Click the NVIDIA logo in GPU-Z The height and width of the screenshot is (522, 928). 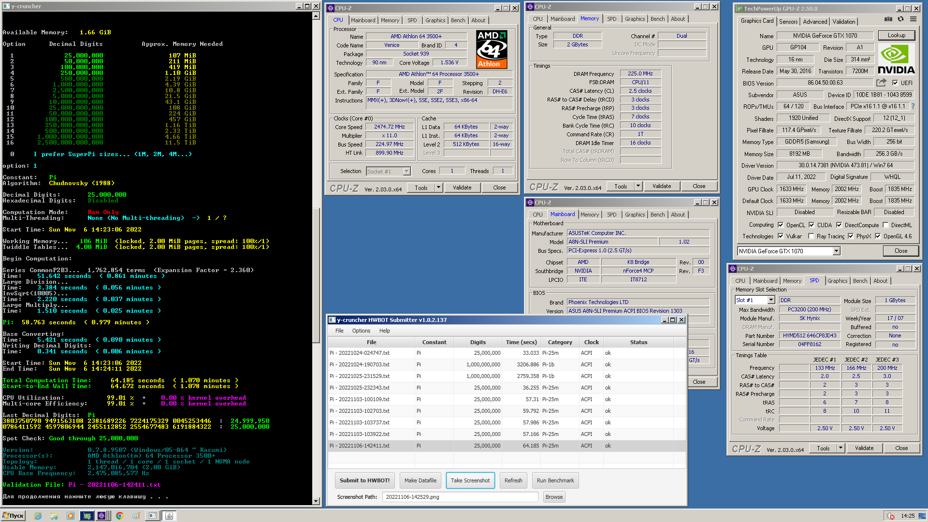point(896,59)
